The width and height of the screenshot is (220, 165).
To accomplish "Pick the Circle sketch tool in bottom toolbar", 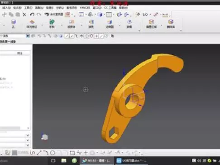I will 53,153.
